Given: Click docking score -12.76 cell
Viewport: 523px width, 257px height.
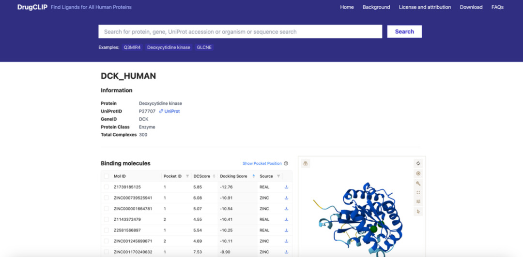Looking at the screenshot, I should (226, 187).
